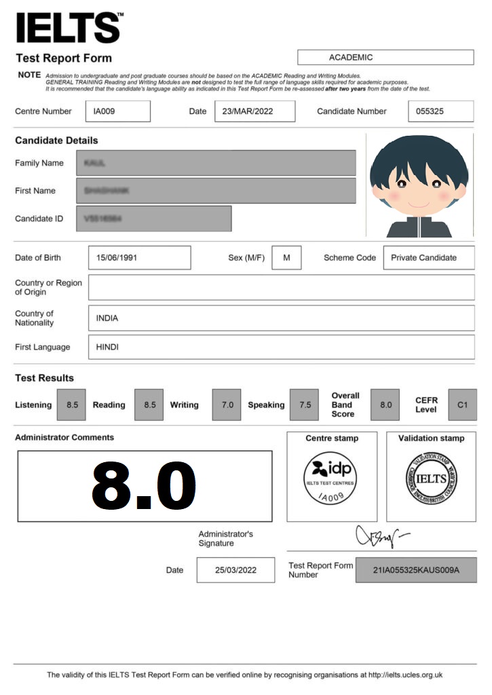The width and height of the screenshot is (492, 695).
Task: Click the ACADEMIC module box
Action: 385,58
